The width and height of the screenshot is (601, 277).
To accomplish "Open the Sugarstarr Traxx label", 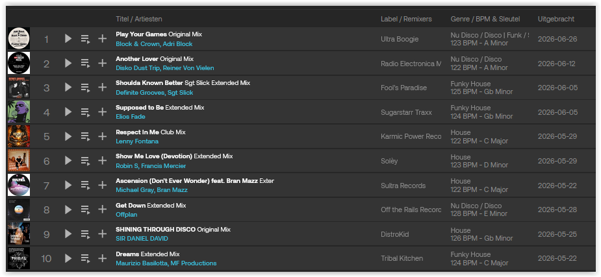I will point(406,112).
